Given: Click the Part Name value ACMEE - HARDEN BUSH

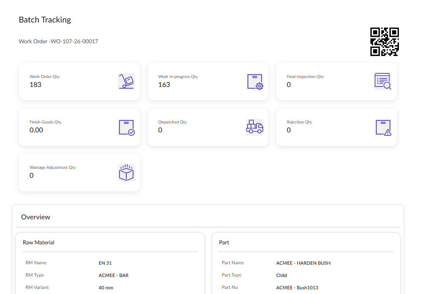Looking at the screenshot, I should point(303,263).
